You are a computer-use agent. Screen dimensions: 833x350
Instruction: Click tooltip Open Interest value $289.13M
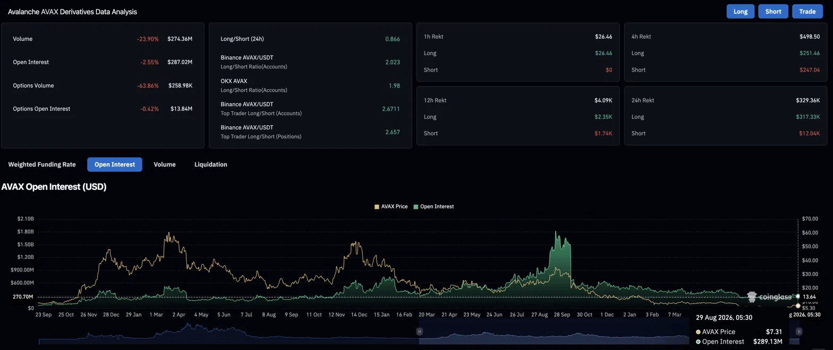coord(768,342)
